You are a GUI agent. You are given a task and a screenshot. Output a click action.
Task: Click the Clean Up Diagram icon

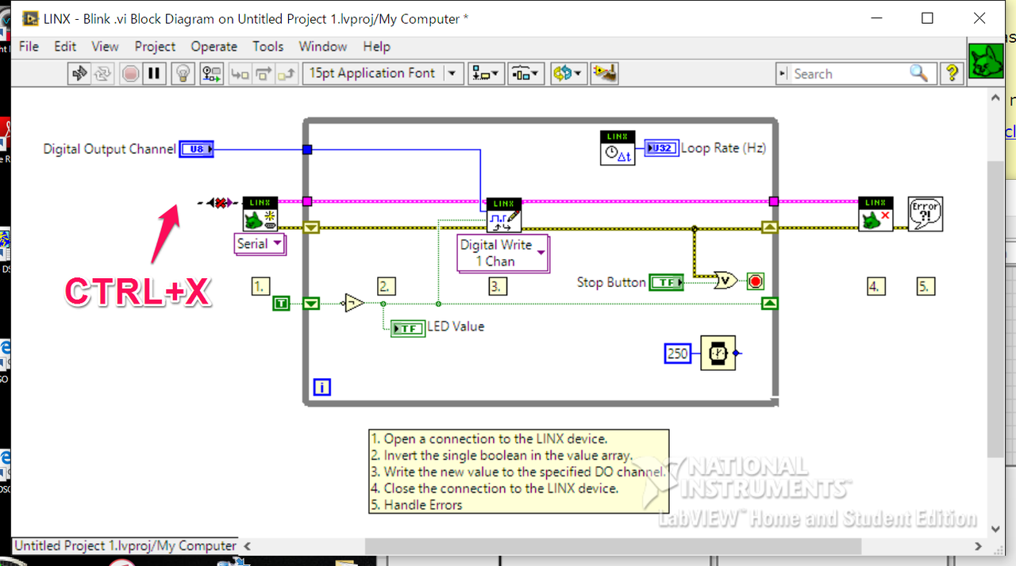pyautogui.click(x=606, y=74)
